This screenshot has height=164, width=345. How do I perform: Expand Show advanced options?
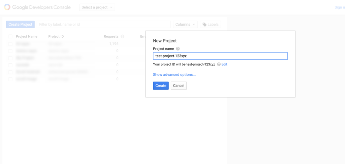(x=174, y=74)
